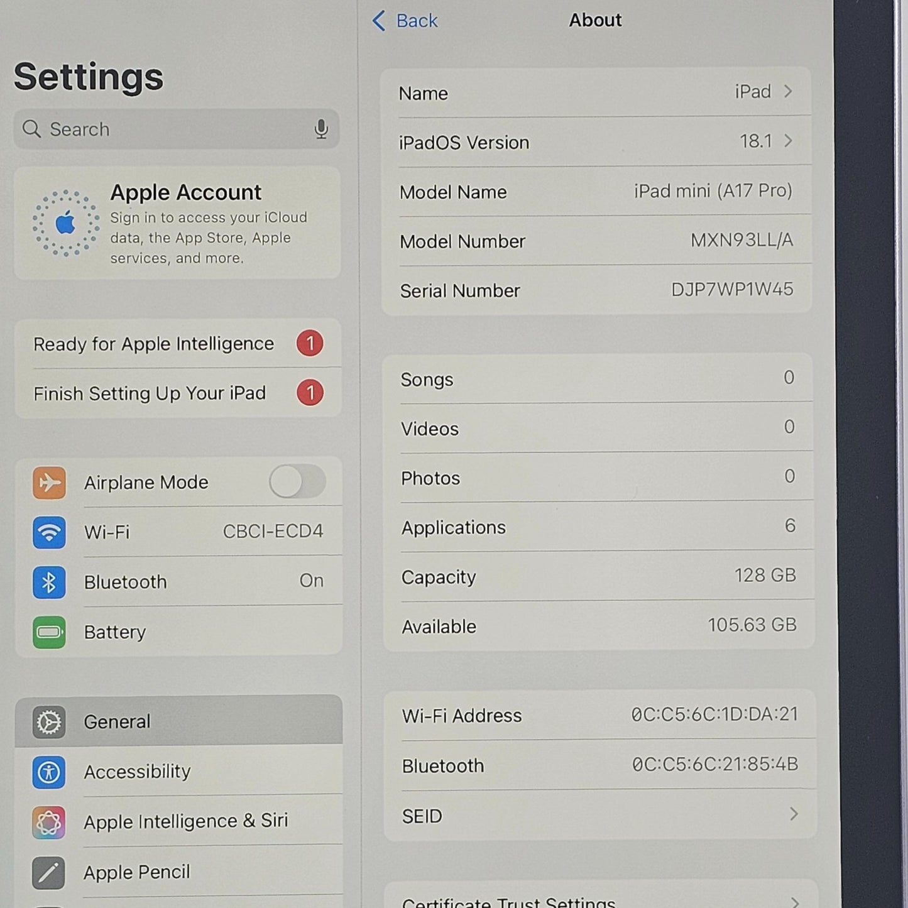
Task: Tap the microphone icon in Search
Action: 321,129
